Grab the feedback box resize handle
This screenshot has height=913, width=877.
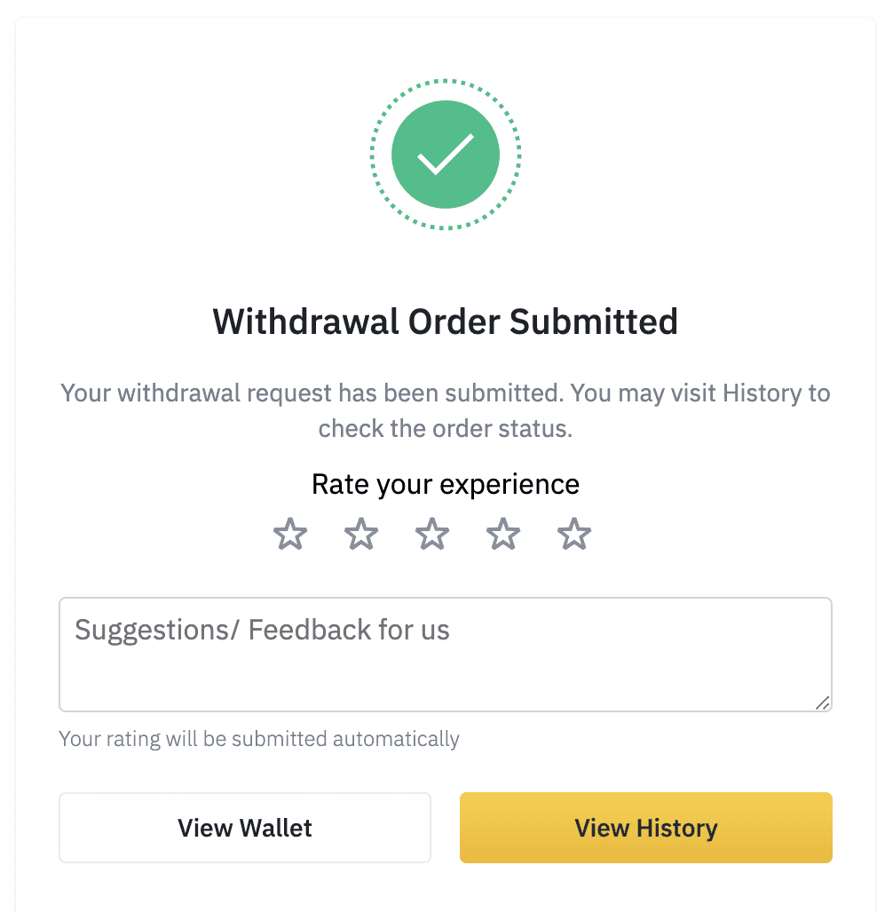822,703
